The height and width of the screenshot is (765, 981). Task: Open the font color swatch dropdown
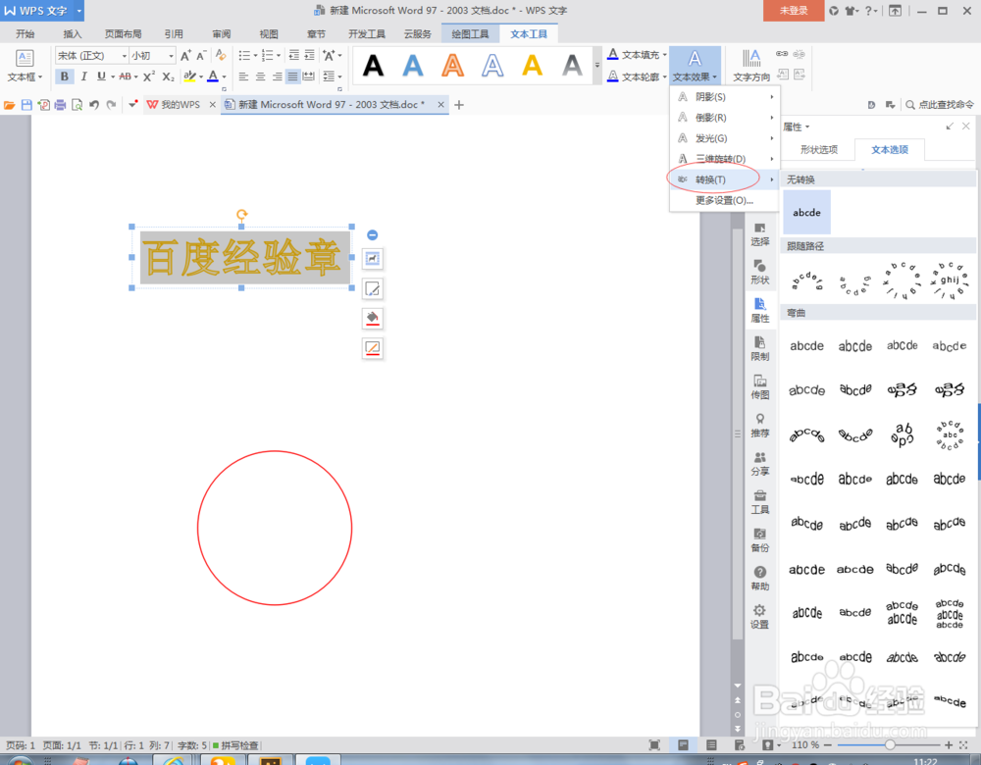pos(224,77)
